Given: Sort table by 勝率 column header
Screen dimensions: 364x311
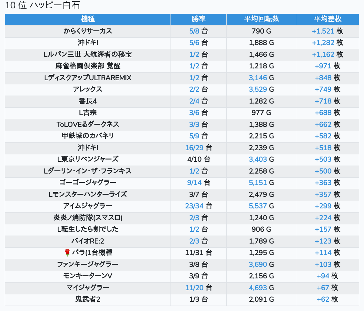Looking at the screenshot, I should click(x=198, y=19).
